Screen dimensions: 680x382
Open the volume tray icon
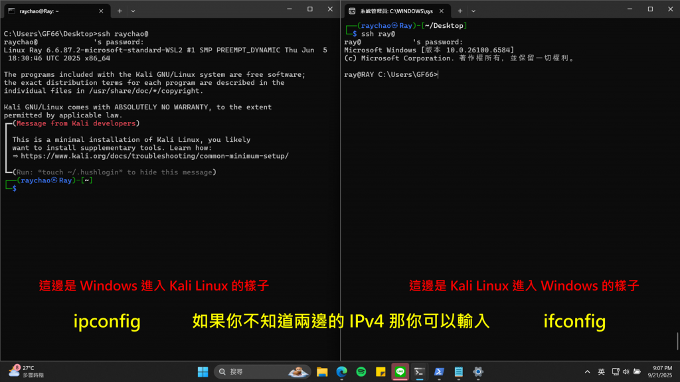point(626,371)
